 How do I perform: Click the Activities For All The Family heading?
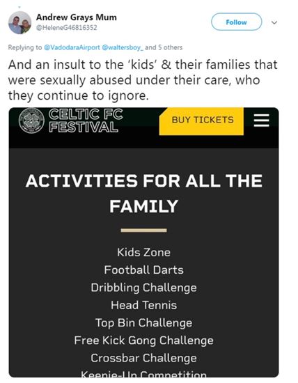143,193
